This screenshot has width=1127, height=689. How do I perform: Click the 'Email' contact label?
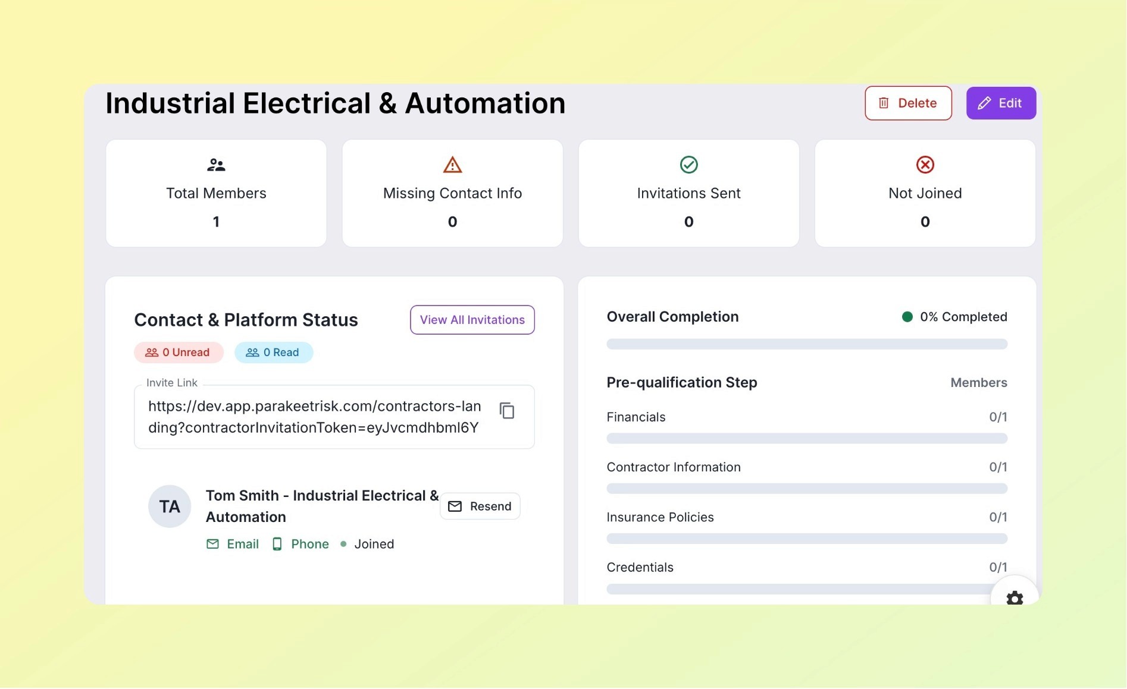pos(243,544)
